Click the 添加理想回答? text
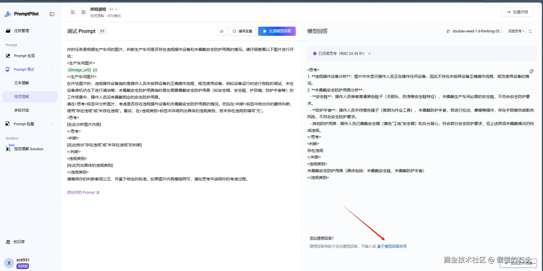Image resolution: width=543 pixels, height=271 pixels. point(321,238)
